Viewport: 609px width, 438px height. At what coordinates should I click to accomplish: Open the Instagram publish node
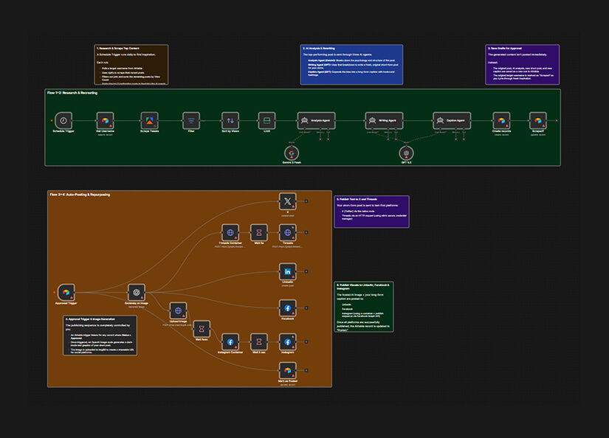tap(287, 342)
